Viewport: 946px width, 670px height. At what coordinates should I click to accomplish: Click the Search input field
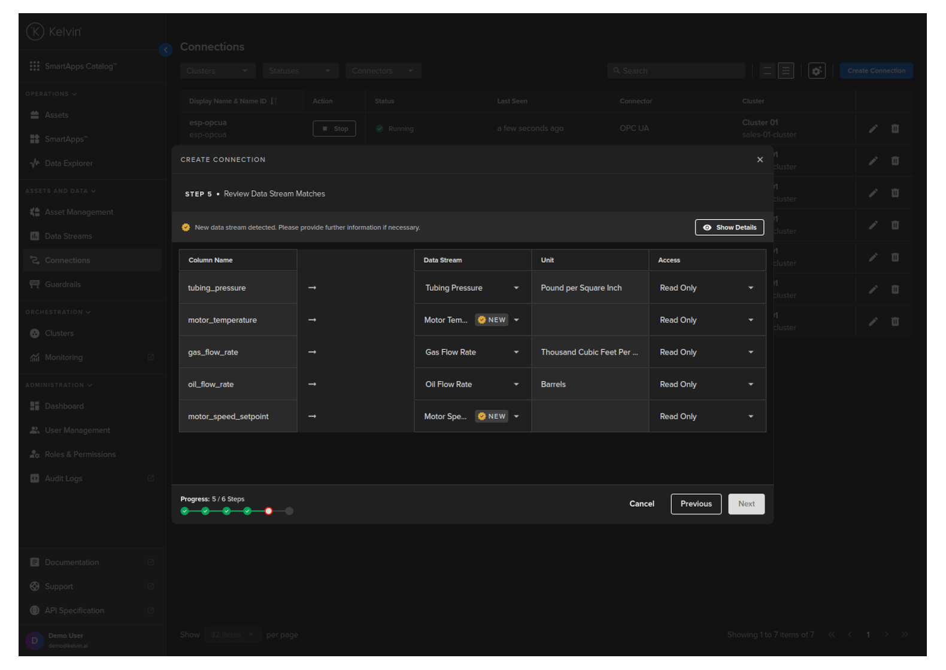677,71
